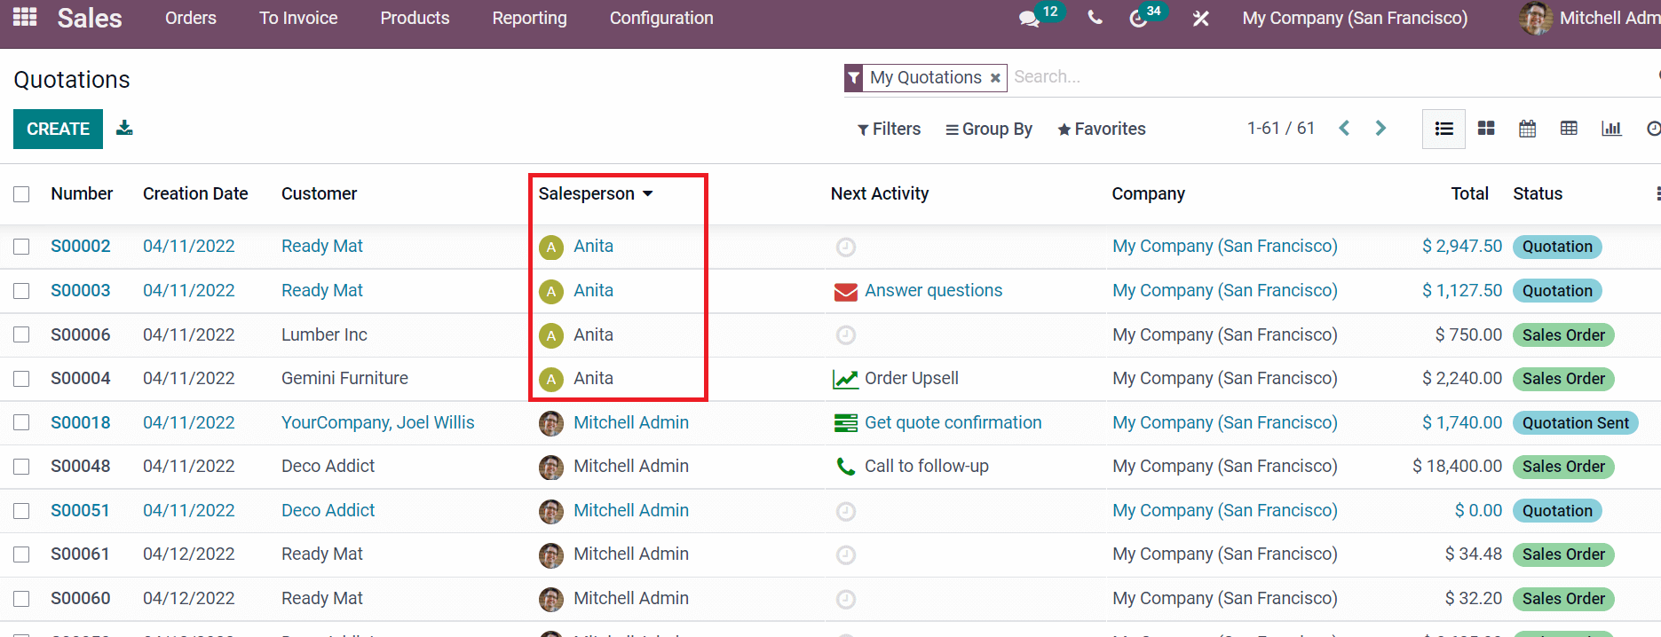Open the Products menu
Viewport: 1661px width, 637px height.
[x=415, y=18]
